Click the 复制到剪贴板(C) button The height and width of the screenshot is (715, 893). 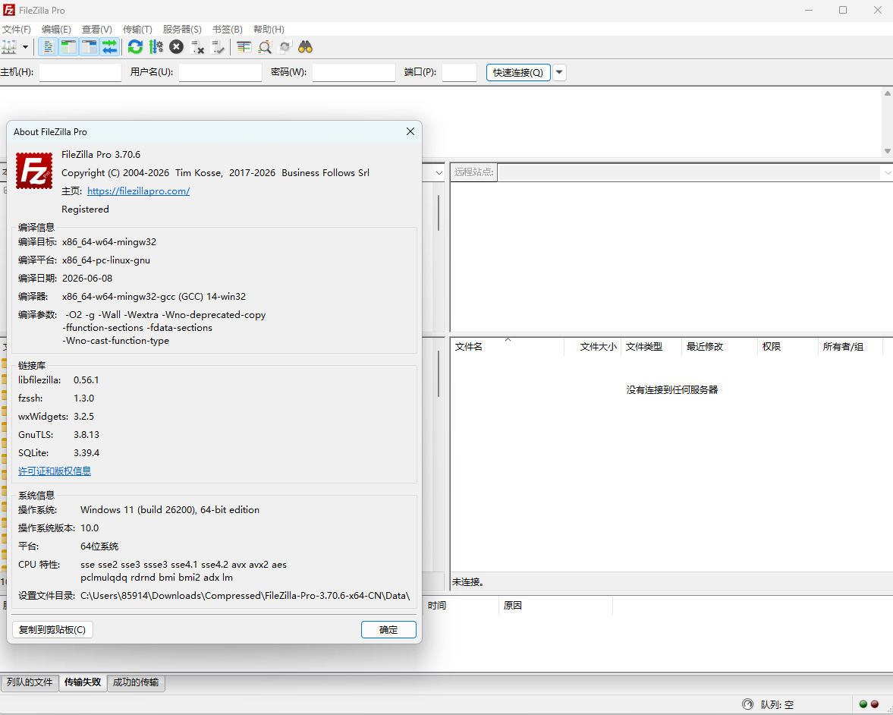pos(52,629)
